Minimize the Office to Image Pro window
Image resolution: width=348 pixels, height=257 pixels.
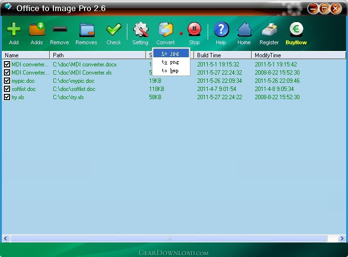point(313,9)
